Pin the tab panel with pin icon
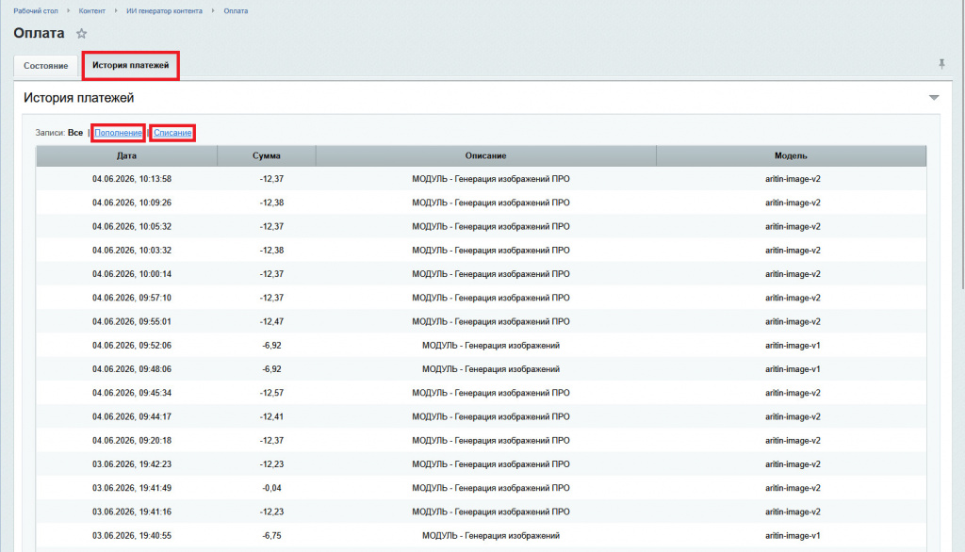 941,64
